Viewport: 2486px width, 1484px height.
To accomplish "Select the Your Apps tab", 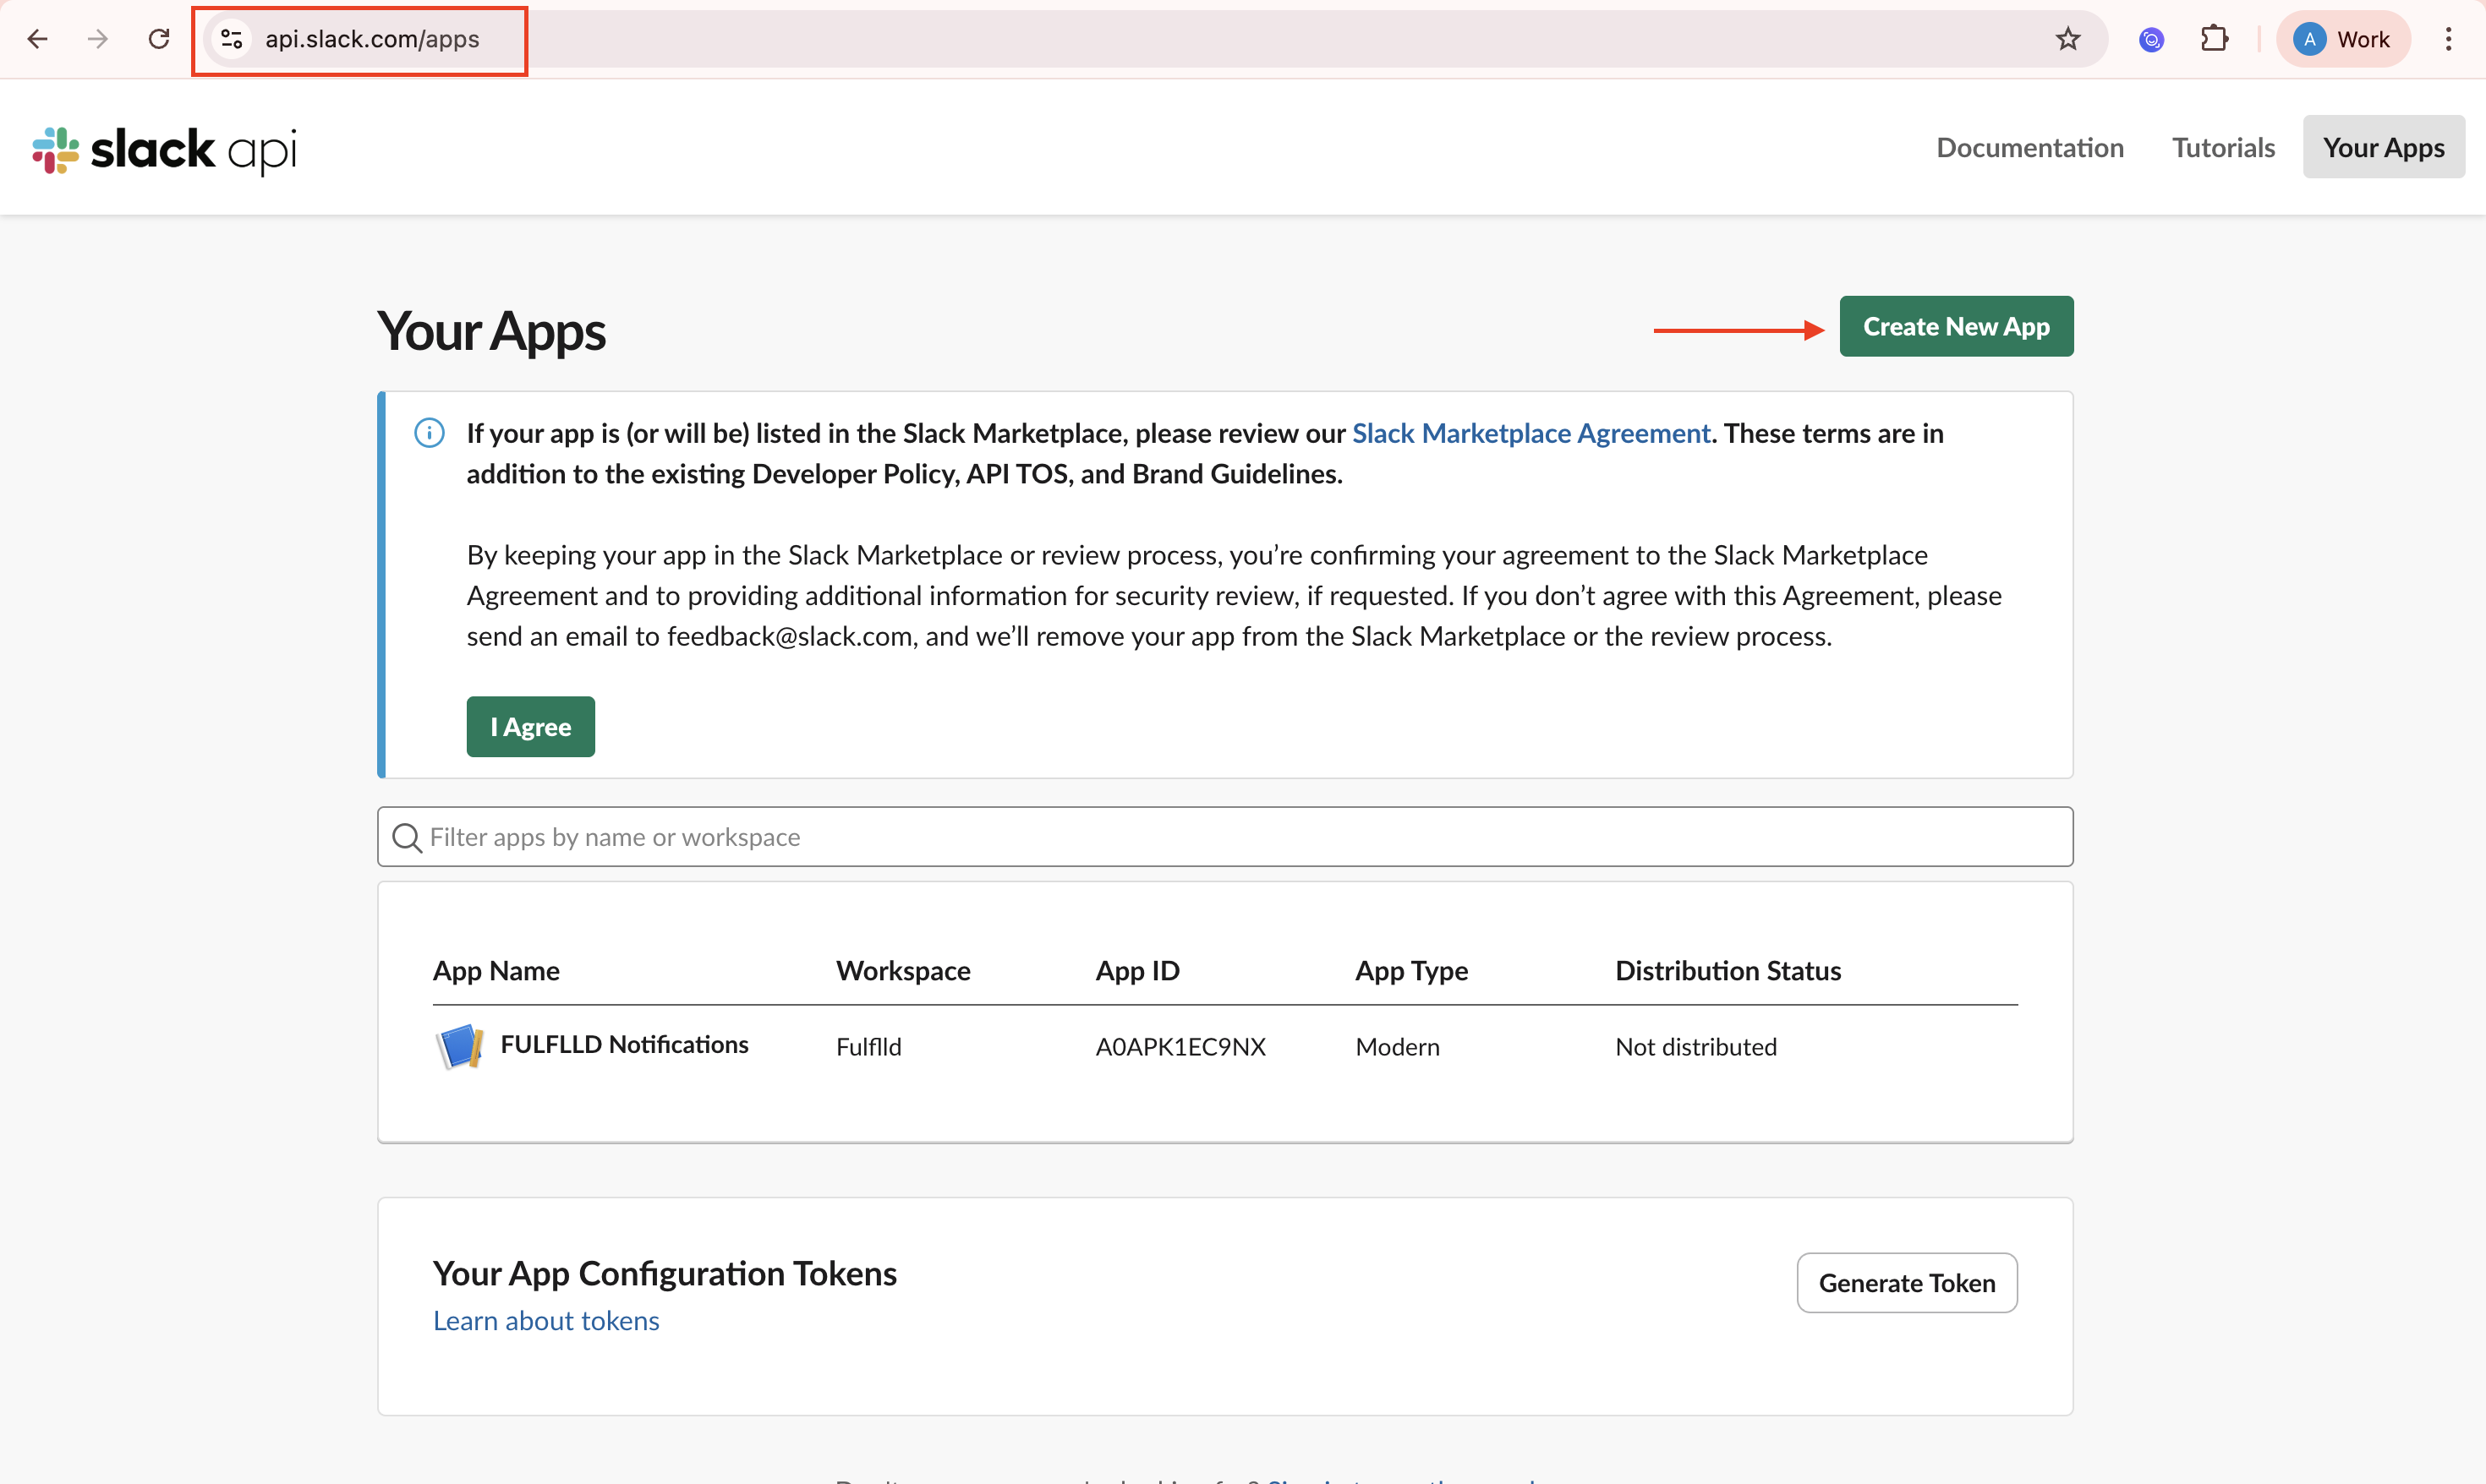I will click(2383, 147).
